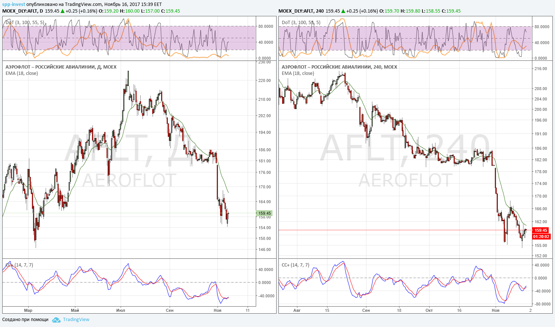
Task: Click O:159.70 open value in right header
Action: click(x=389, y=11)
